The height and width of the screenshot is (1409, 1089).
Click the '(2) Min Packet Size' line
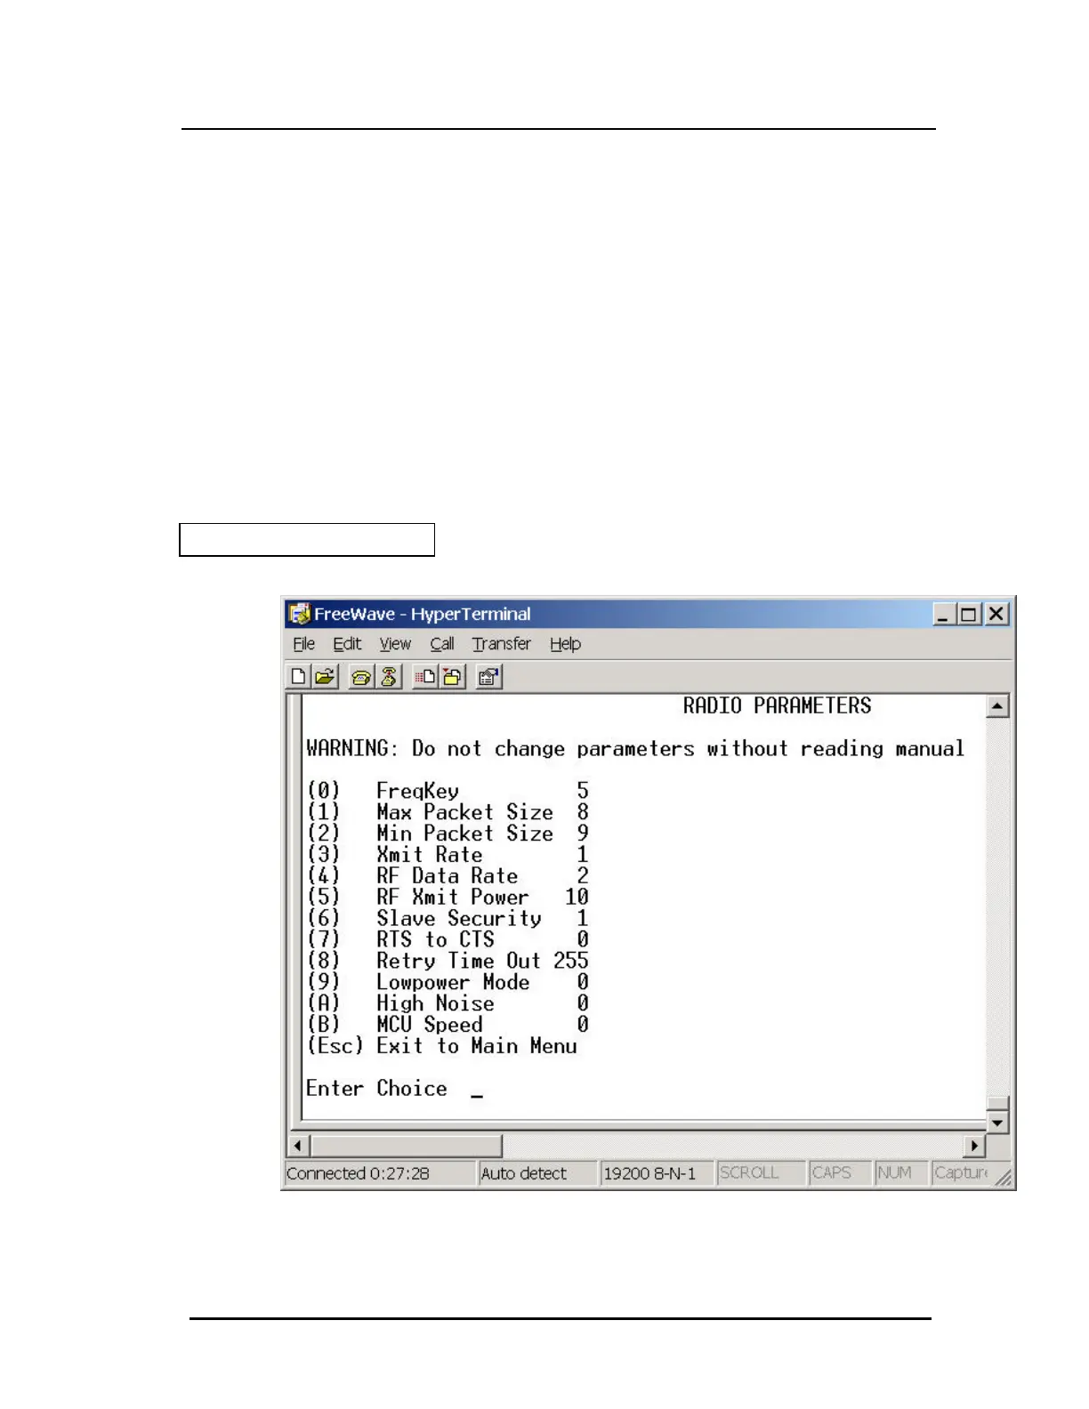[x=448, y=833]
